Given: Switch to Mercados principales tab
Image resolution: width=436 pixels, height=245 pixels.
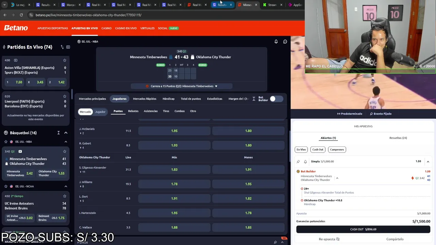Looking at the screenshot, I should click(x=92, y=99).
